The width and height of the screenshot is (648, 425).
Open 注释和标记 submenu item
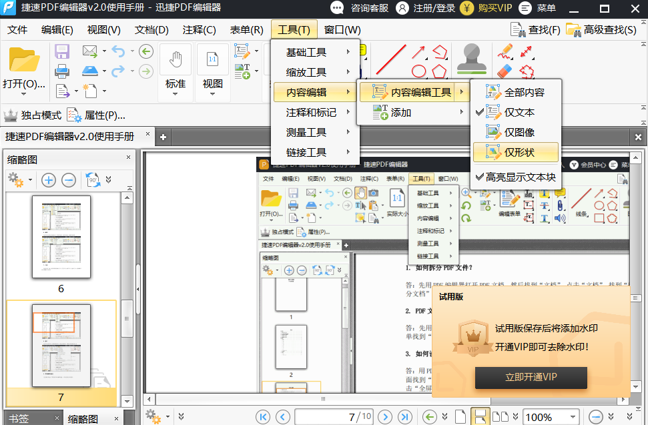[315, 112]
